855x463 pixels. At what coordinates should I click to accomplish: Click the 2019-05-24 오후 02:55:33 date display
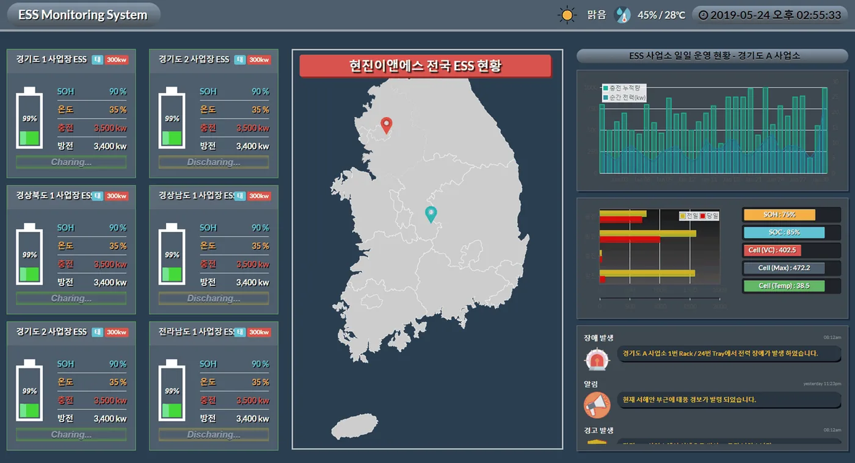click(x=770, y=15)
